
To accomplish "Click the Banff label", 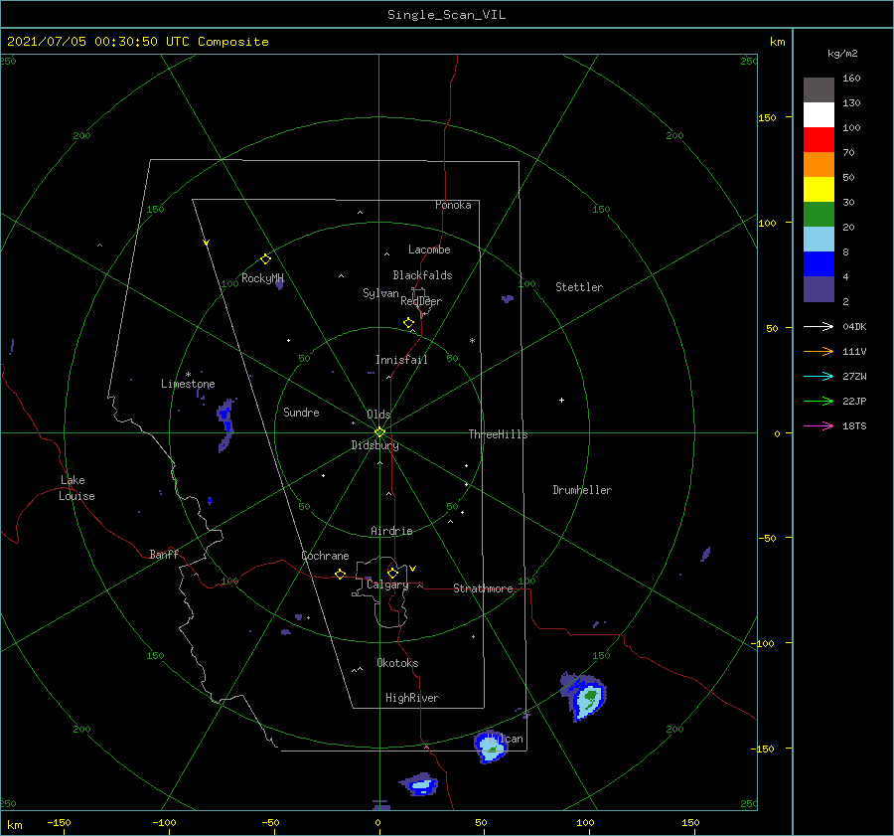I will click(164, 554).
